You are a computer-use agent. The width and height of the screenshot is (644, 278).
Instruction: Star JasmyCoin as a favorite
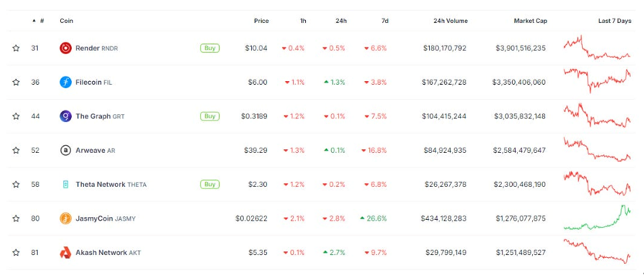[x=16, y=219]
